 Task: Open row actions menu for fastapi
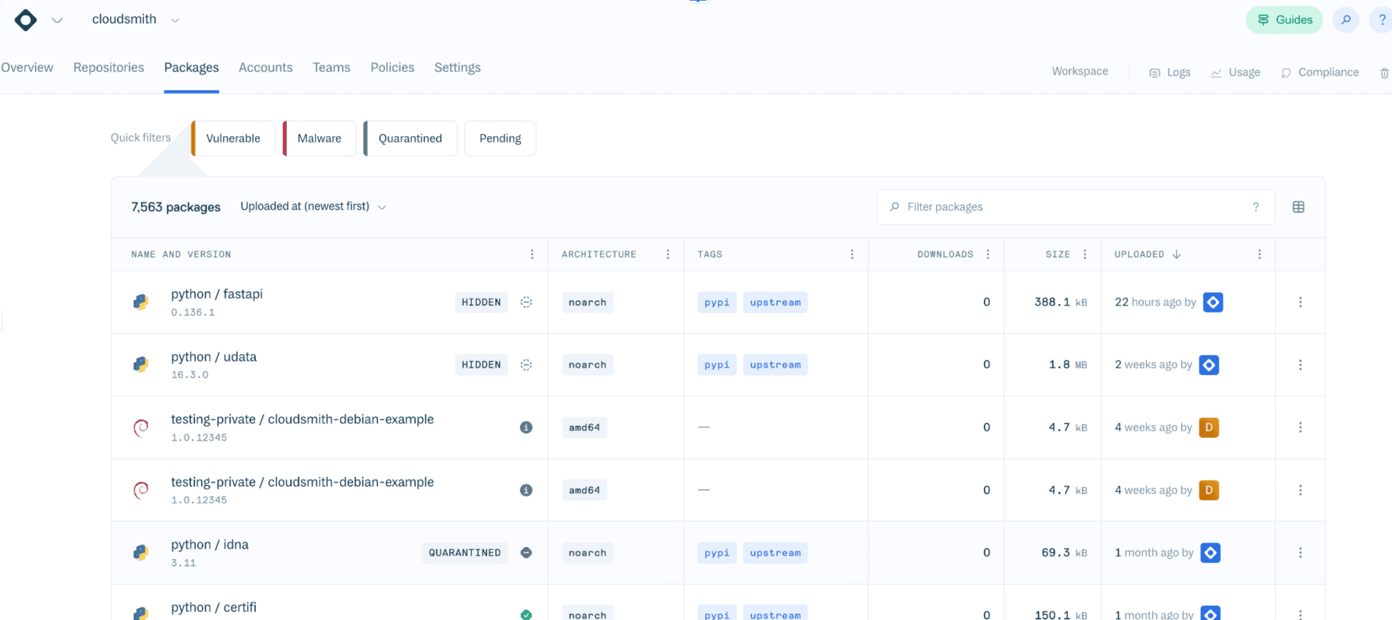pyautogui.click(x=1300, y=302)
